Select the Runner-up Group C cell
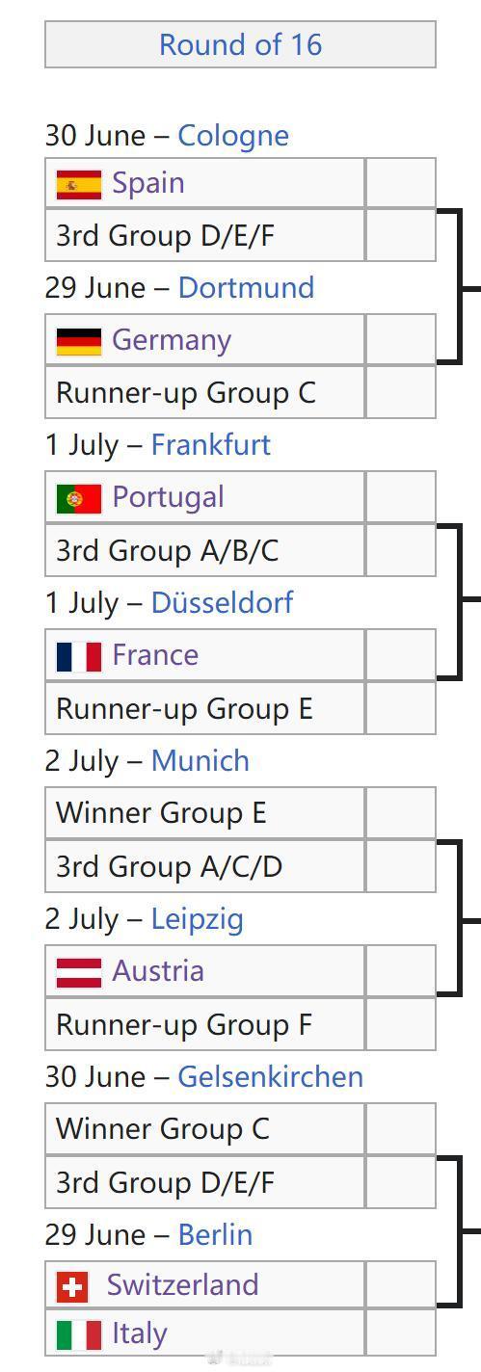 click(205, 392)
